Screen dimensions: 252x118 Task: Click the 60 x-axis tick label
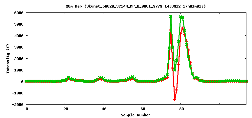pos(142,109)
